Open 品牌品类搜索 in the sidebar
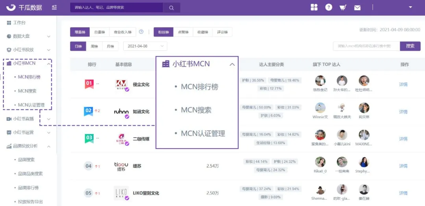 pos(30,173)
